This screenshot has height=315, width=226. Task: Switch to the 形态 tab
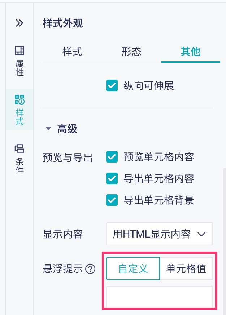pyautogui.click(x=131, y=52)
